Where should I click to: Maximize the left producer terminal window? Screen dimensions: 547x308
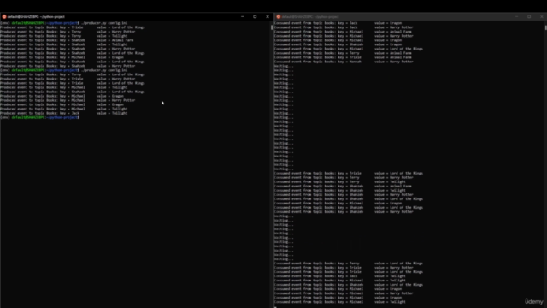pos(255,17)
